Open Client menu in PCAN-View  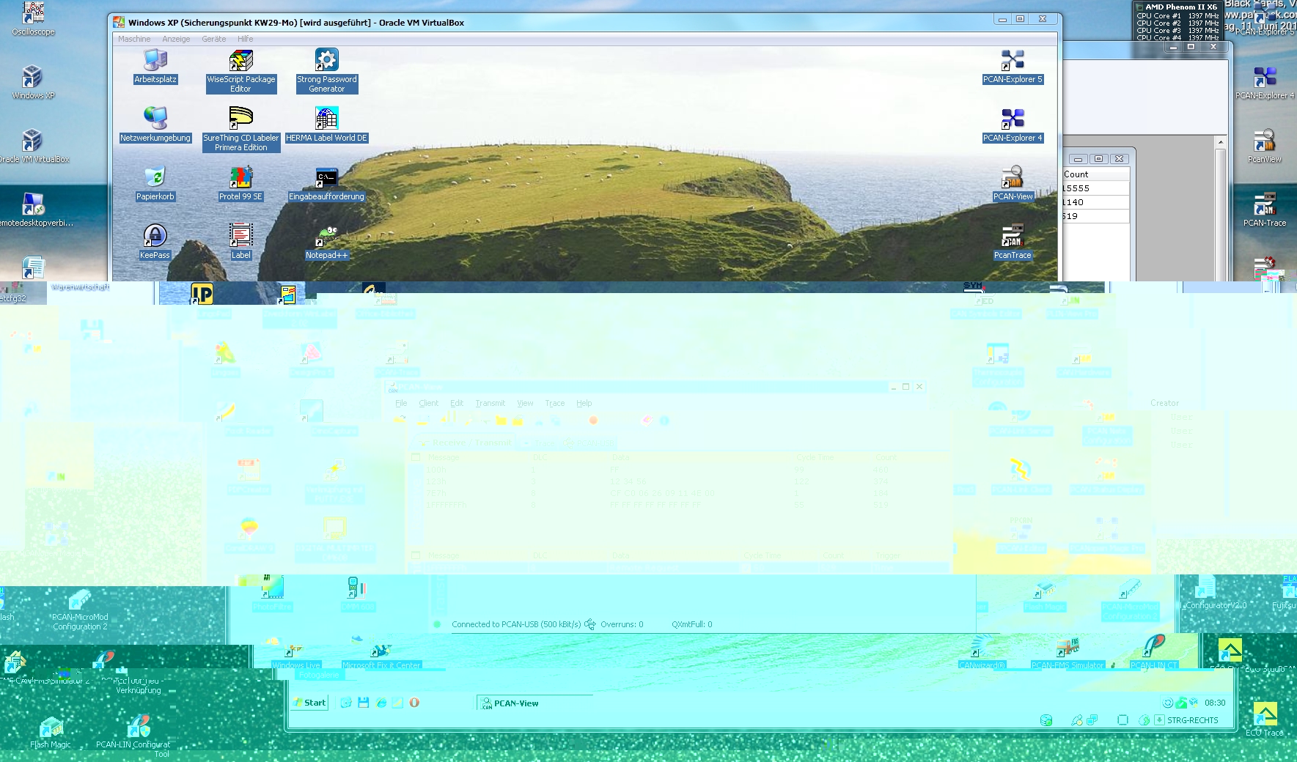pos(428,403)
